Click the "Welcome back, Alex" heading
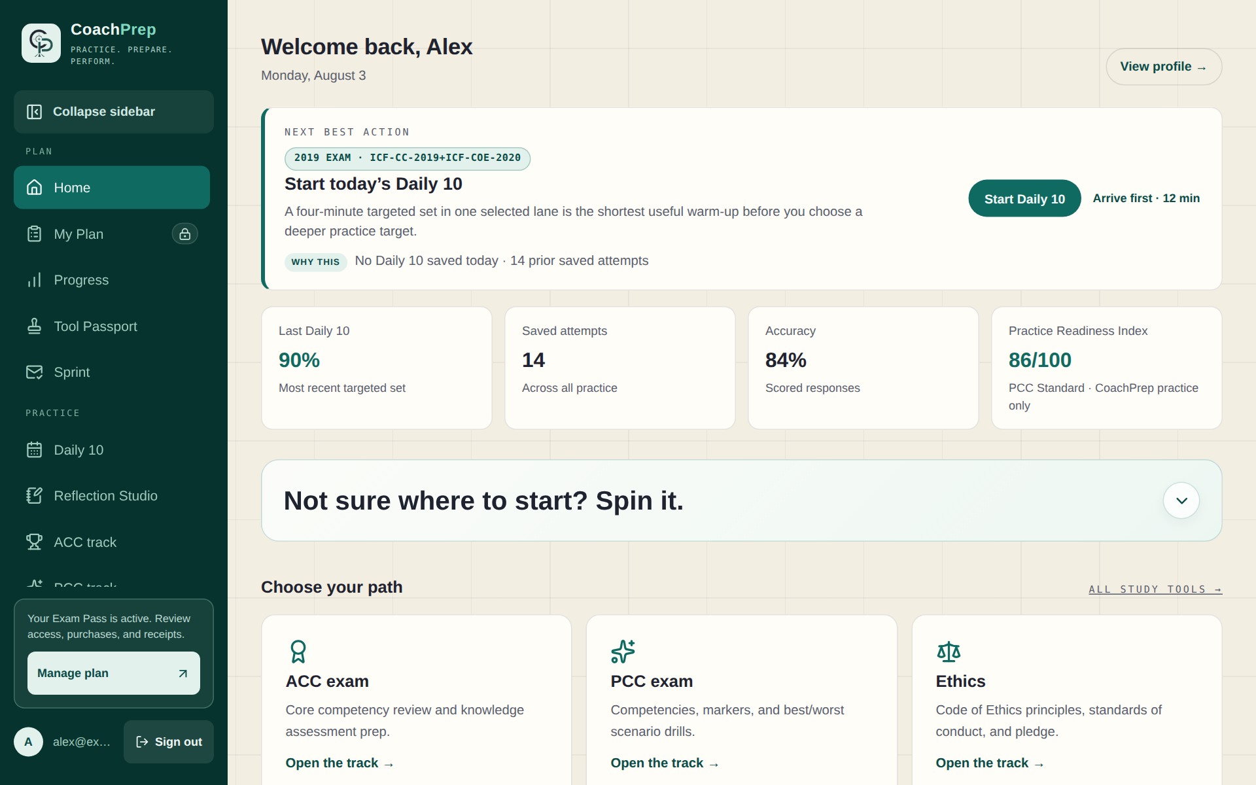Screen dimensions: 1256x785 pyautogui.click(x=366, y=47)
